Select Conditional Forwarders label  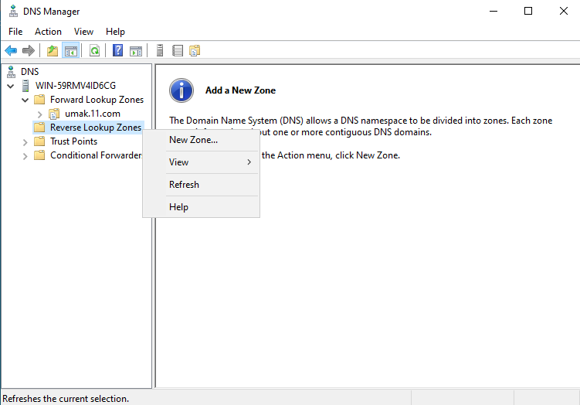[96, 155]
